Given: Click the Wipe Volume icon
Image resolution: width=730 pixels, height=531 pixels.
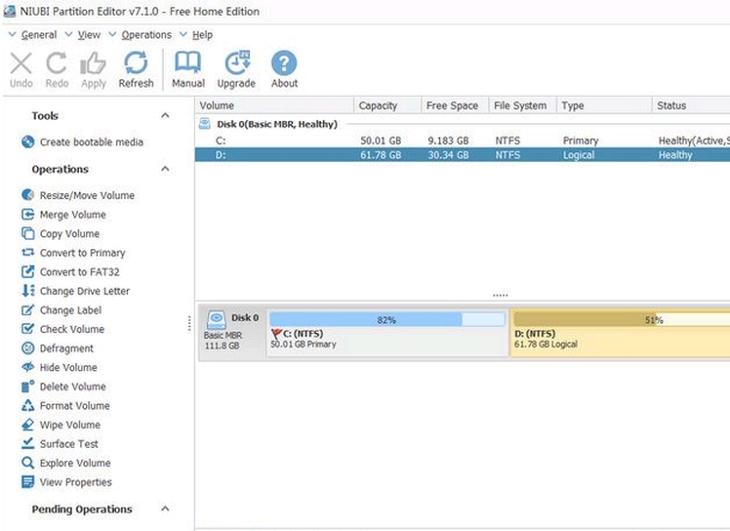Looking at the screenshot, I should click(x=28, y=425).
